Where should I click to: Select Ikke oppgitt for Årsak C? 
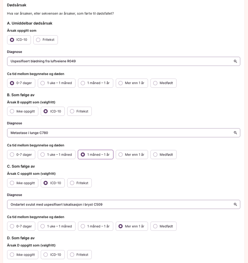coord(23,183)
